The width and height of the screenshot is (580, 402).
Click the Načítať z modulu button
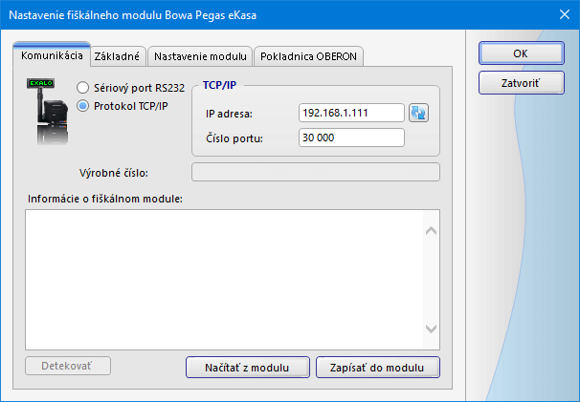click(247, 367)
